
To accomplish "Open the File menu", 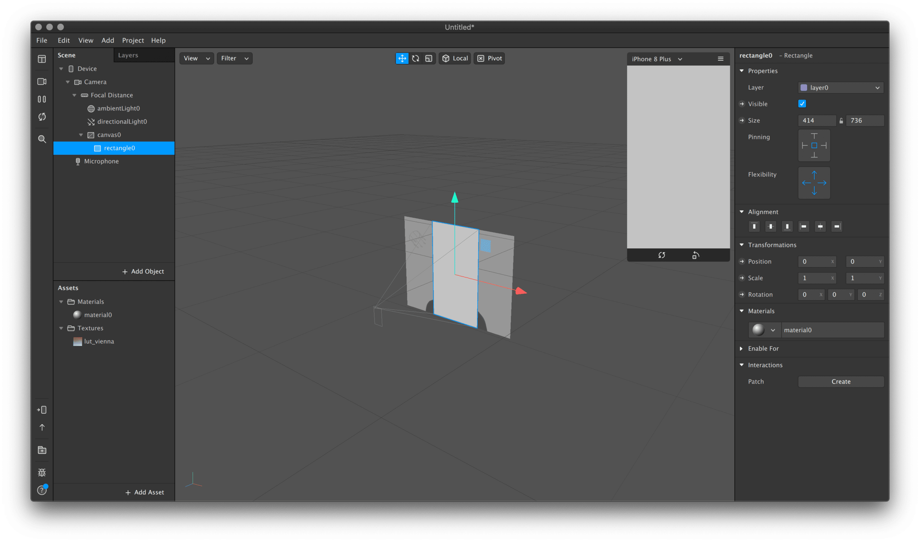I will click(42, 40).
